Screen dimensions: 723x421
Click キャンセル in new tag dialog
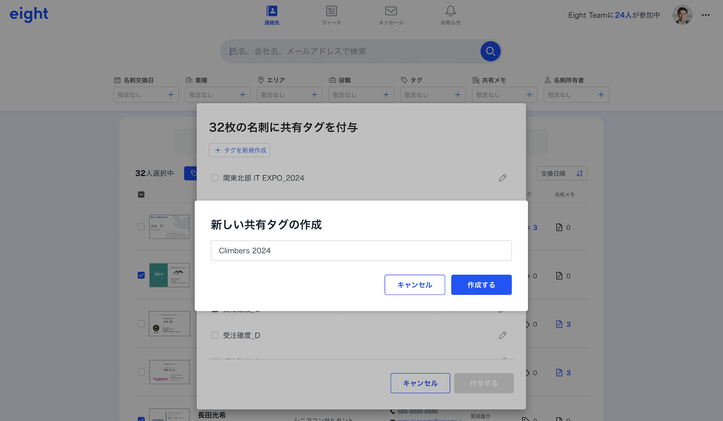[414, 285]
